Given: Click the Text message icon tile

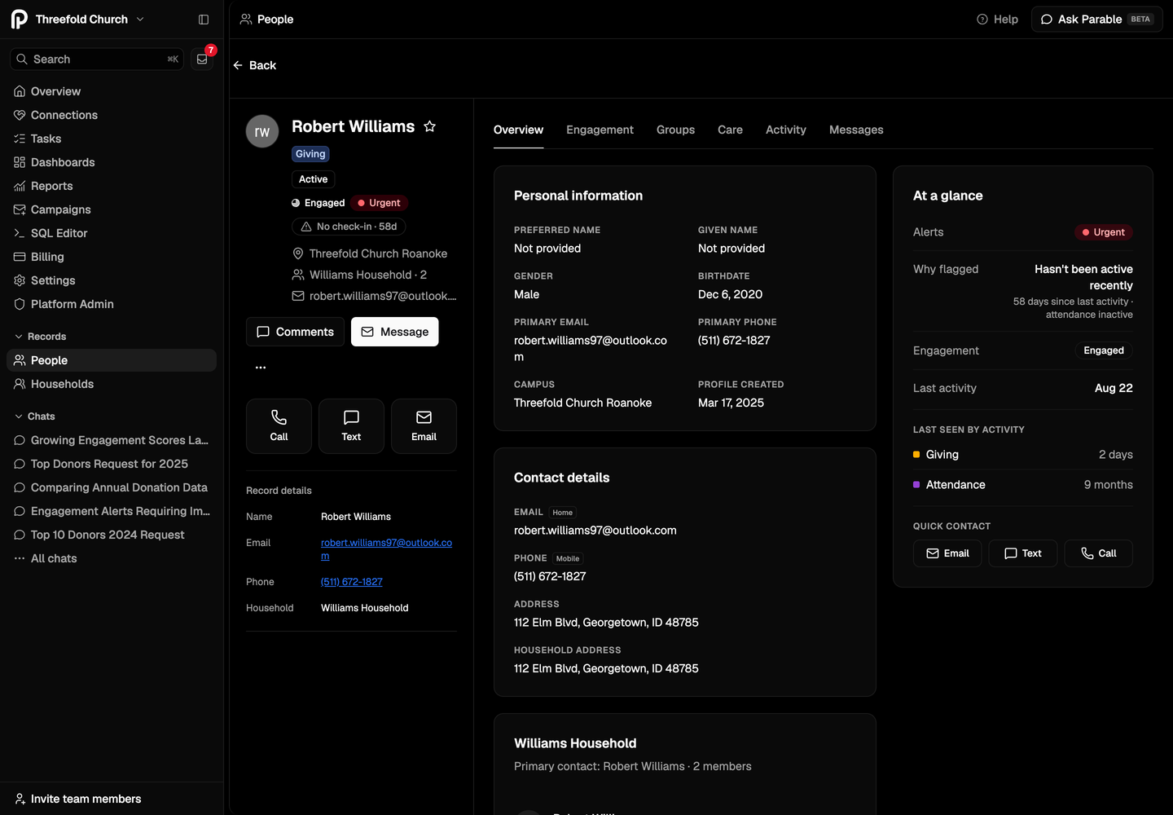Looking at the screenshot, I should [351, 426].
